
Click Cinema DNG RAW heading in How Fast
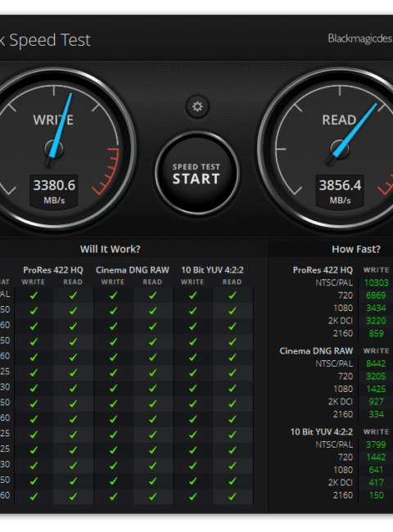(316, 351)
